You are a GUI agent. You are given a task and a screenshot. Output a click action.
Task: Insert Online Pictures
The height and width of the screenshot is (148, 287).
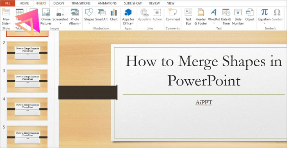pyautogui.click(x=46, y=17)
